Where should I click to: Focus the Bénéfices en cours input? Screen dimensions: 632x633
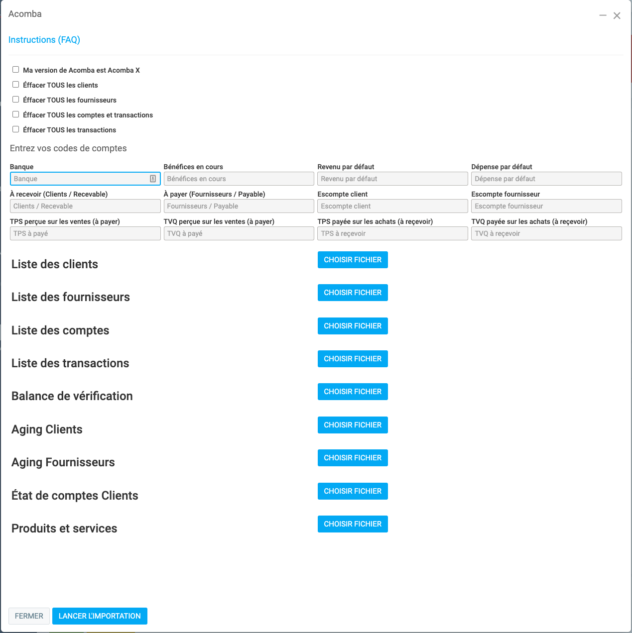(x=239, y=179)
